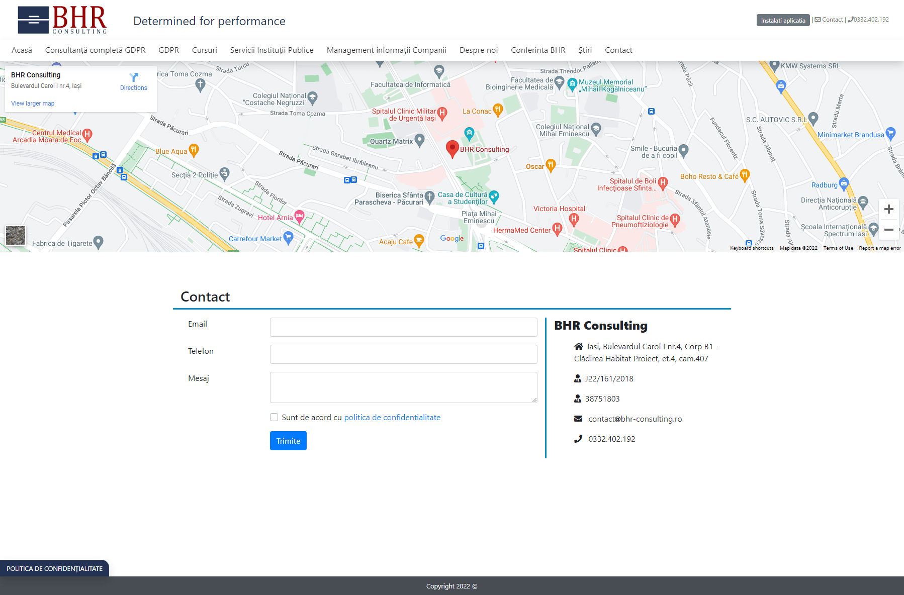The width and height of the screenshot is (904, 595).
Task: Click the Secția 2 Poliție marker
Action: tap(224, 174)
